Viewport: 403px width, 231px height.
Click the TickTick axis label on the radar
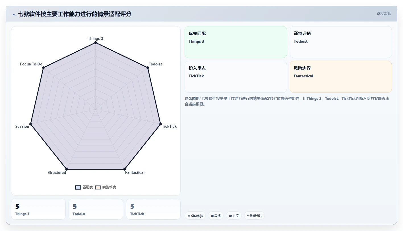[169, 126]
